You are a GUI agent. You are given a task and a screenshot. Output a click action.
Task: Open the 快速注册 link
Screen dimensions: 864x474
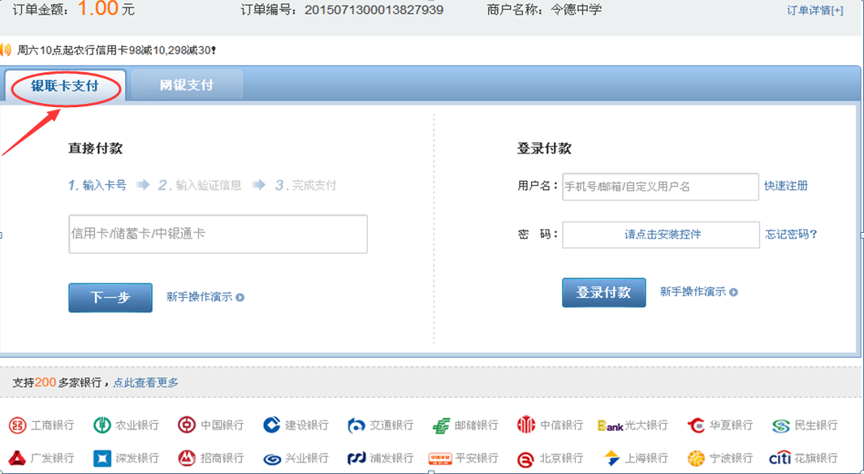[786, 186]
